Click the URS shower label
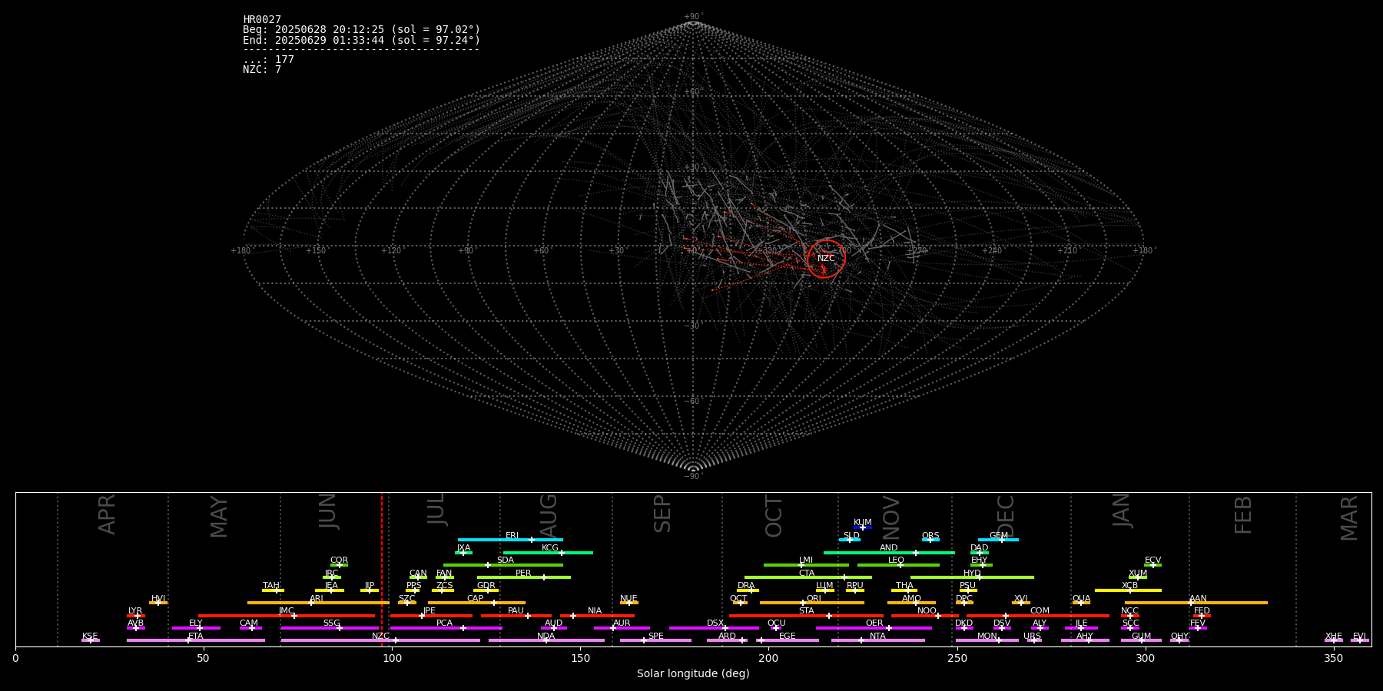 pyautogui.click(x=1033, y=636)
